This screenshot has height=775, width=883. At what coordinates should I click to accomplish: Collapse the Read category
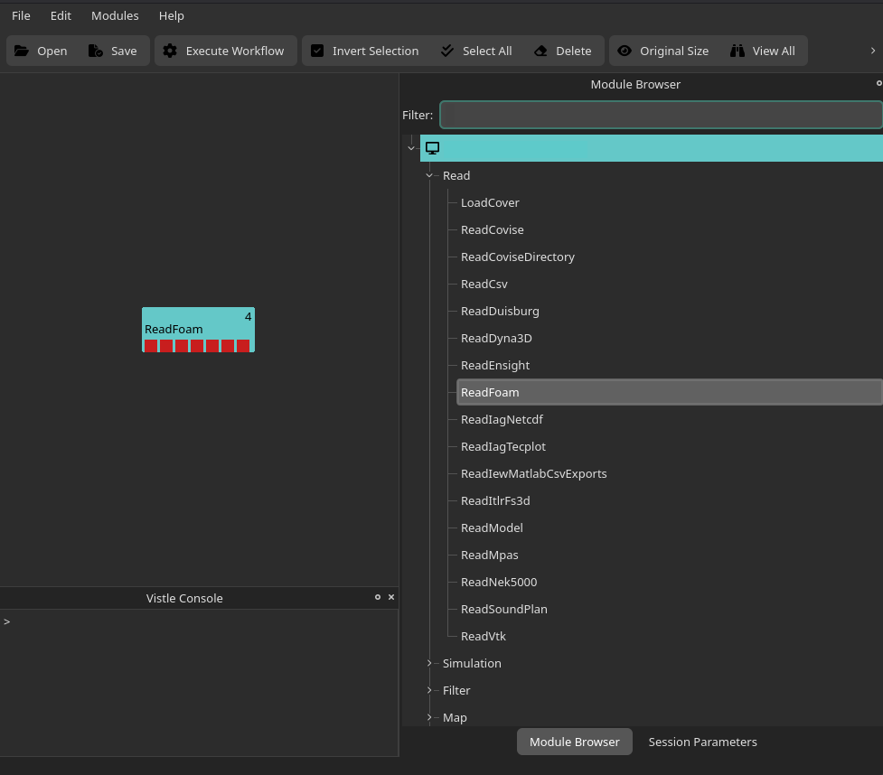[429, 175]
